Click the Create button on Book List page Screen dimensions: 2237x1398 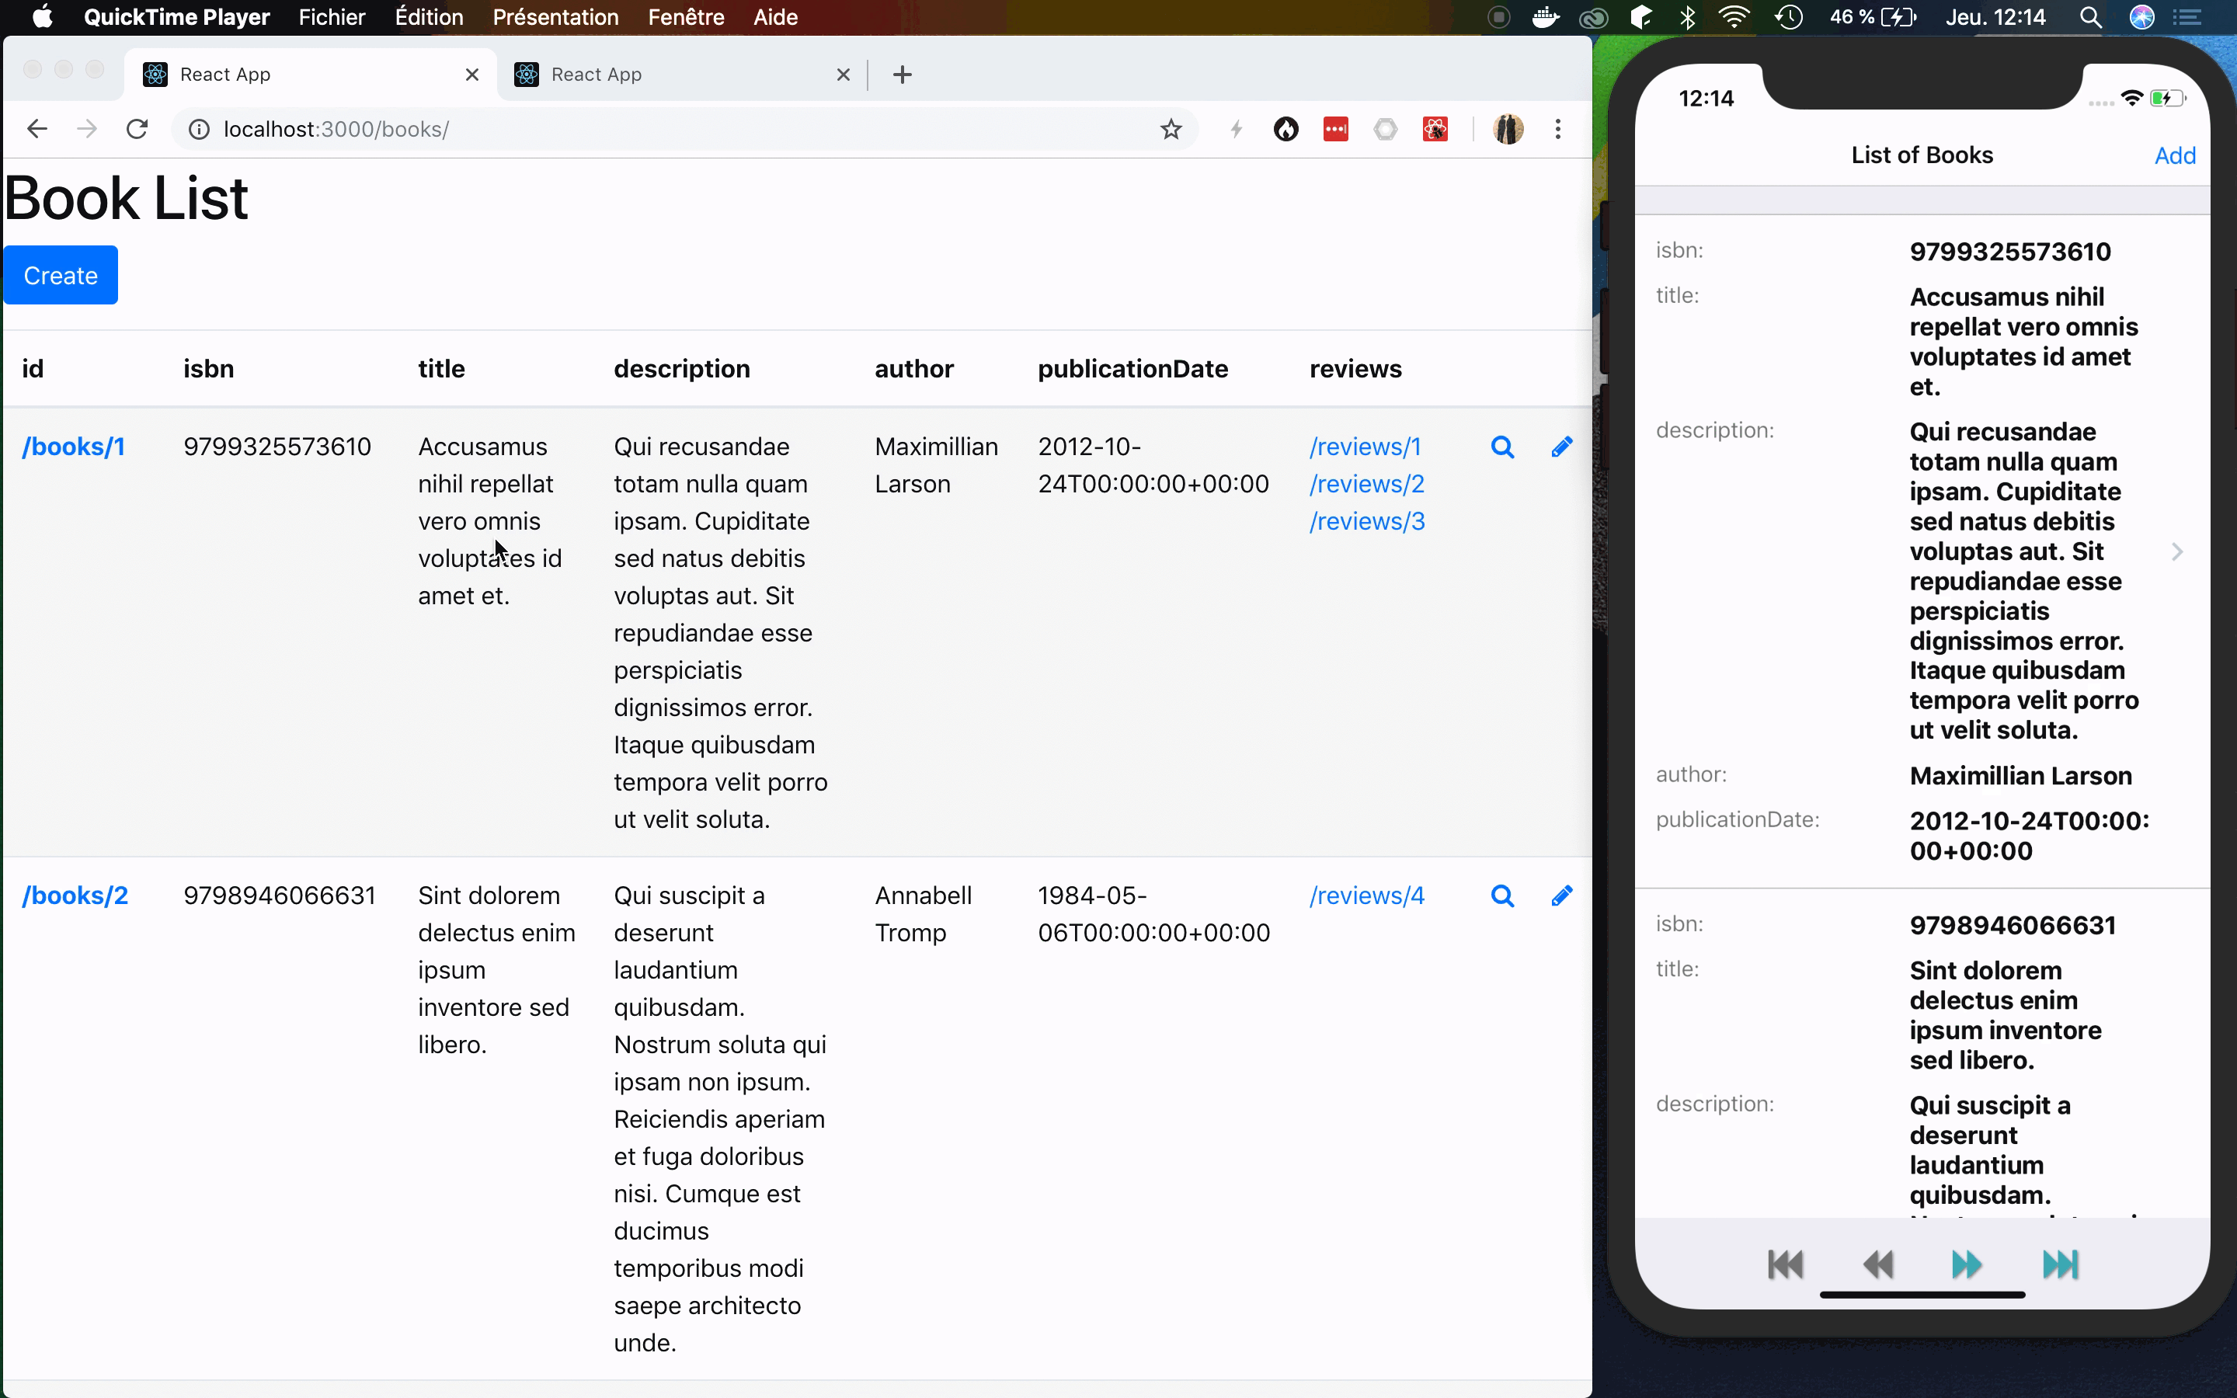pos(60,276)
